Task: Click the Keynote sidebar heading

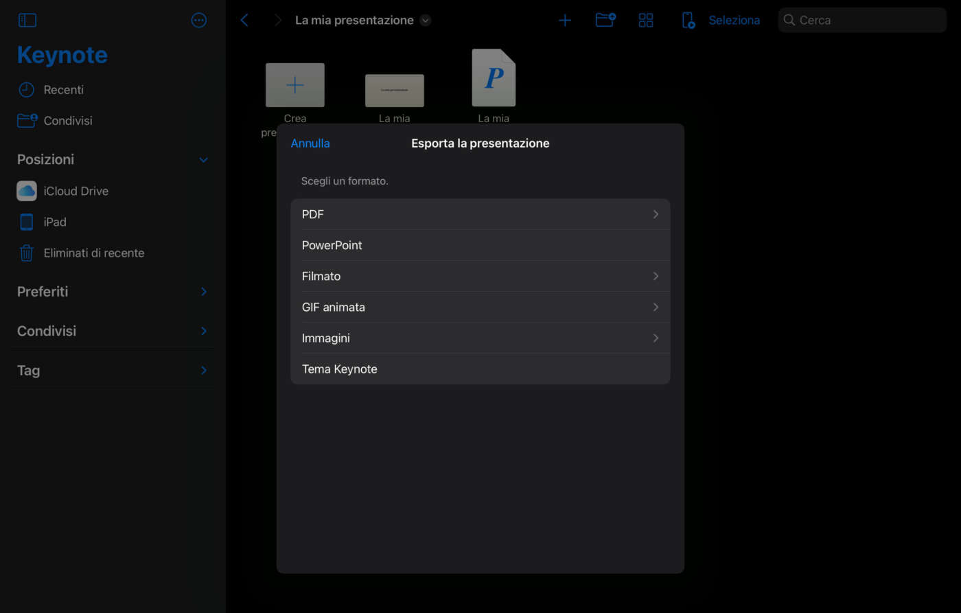Action: (62, 55)
